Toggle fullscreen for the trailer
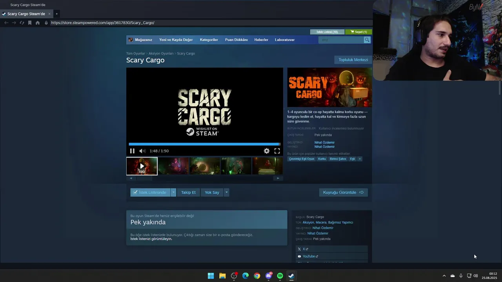Image resolution: width=502 pixels, height=282 pixels. pos(277,151)
